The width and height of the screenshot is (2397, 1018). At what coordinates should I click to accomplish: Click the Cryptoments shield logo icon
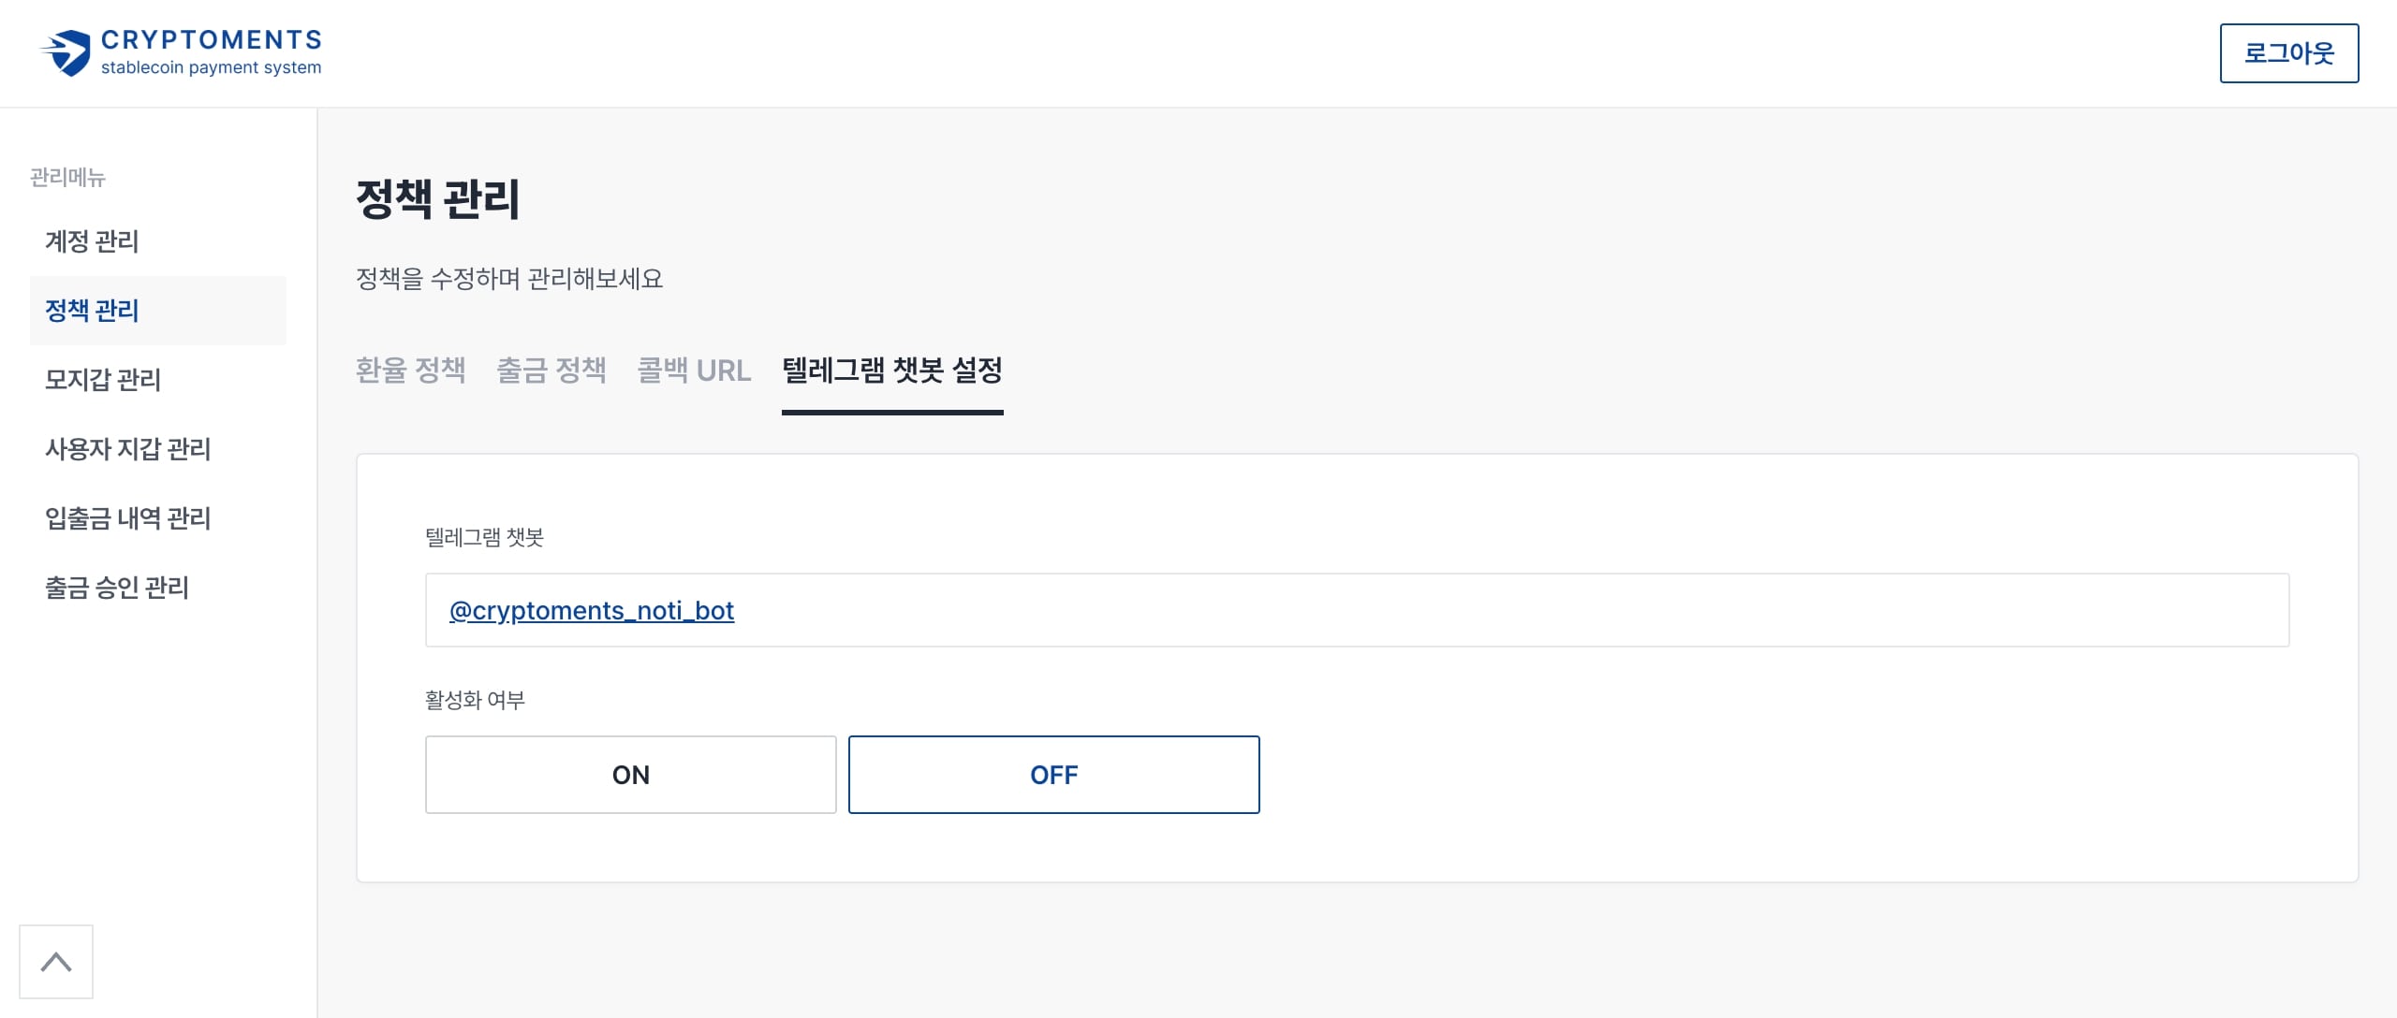point(66,52)
